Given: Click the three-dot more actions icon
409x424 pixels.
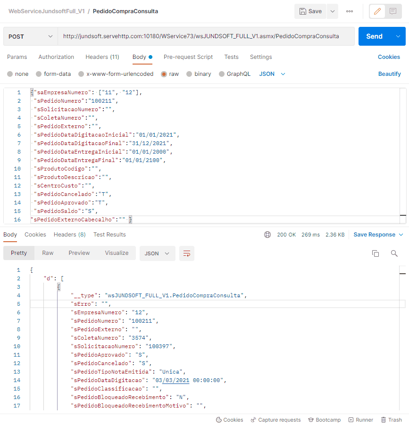Looking at the screenshot, I should [350, 11].
